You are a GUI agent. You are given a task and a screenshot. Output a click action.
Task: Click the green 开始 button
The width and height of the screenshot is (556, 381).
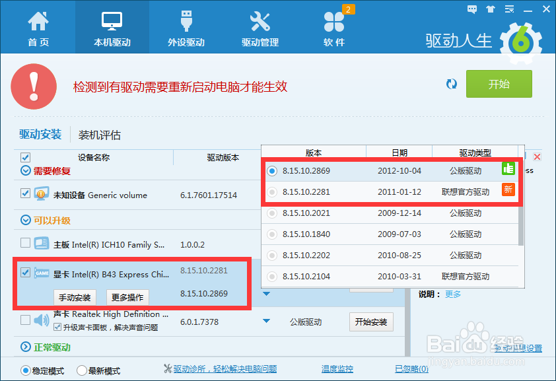coord(499,84)
